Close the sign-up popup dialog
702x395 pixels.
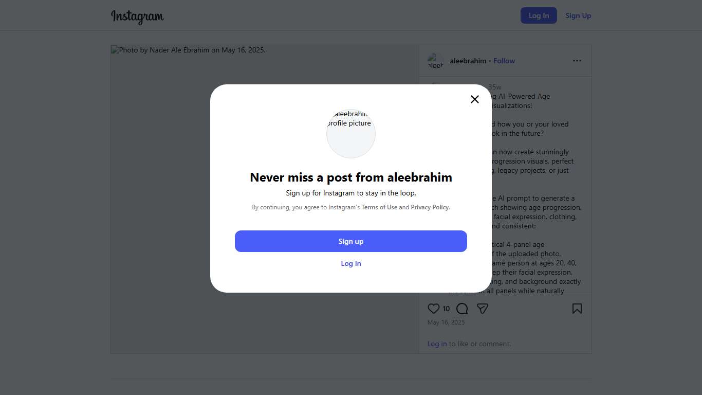point(475,99)
